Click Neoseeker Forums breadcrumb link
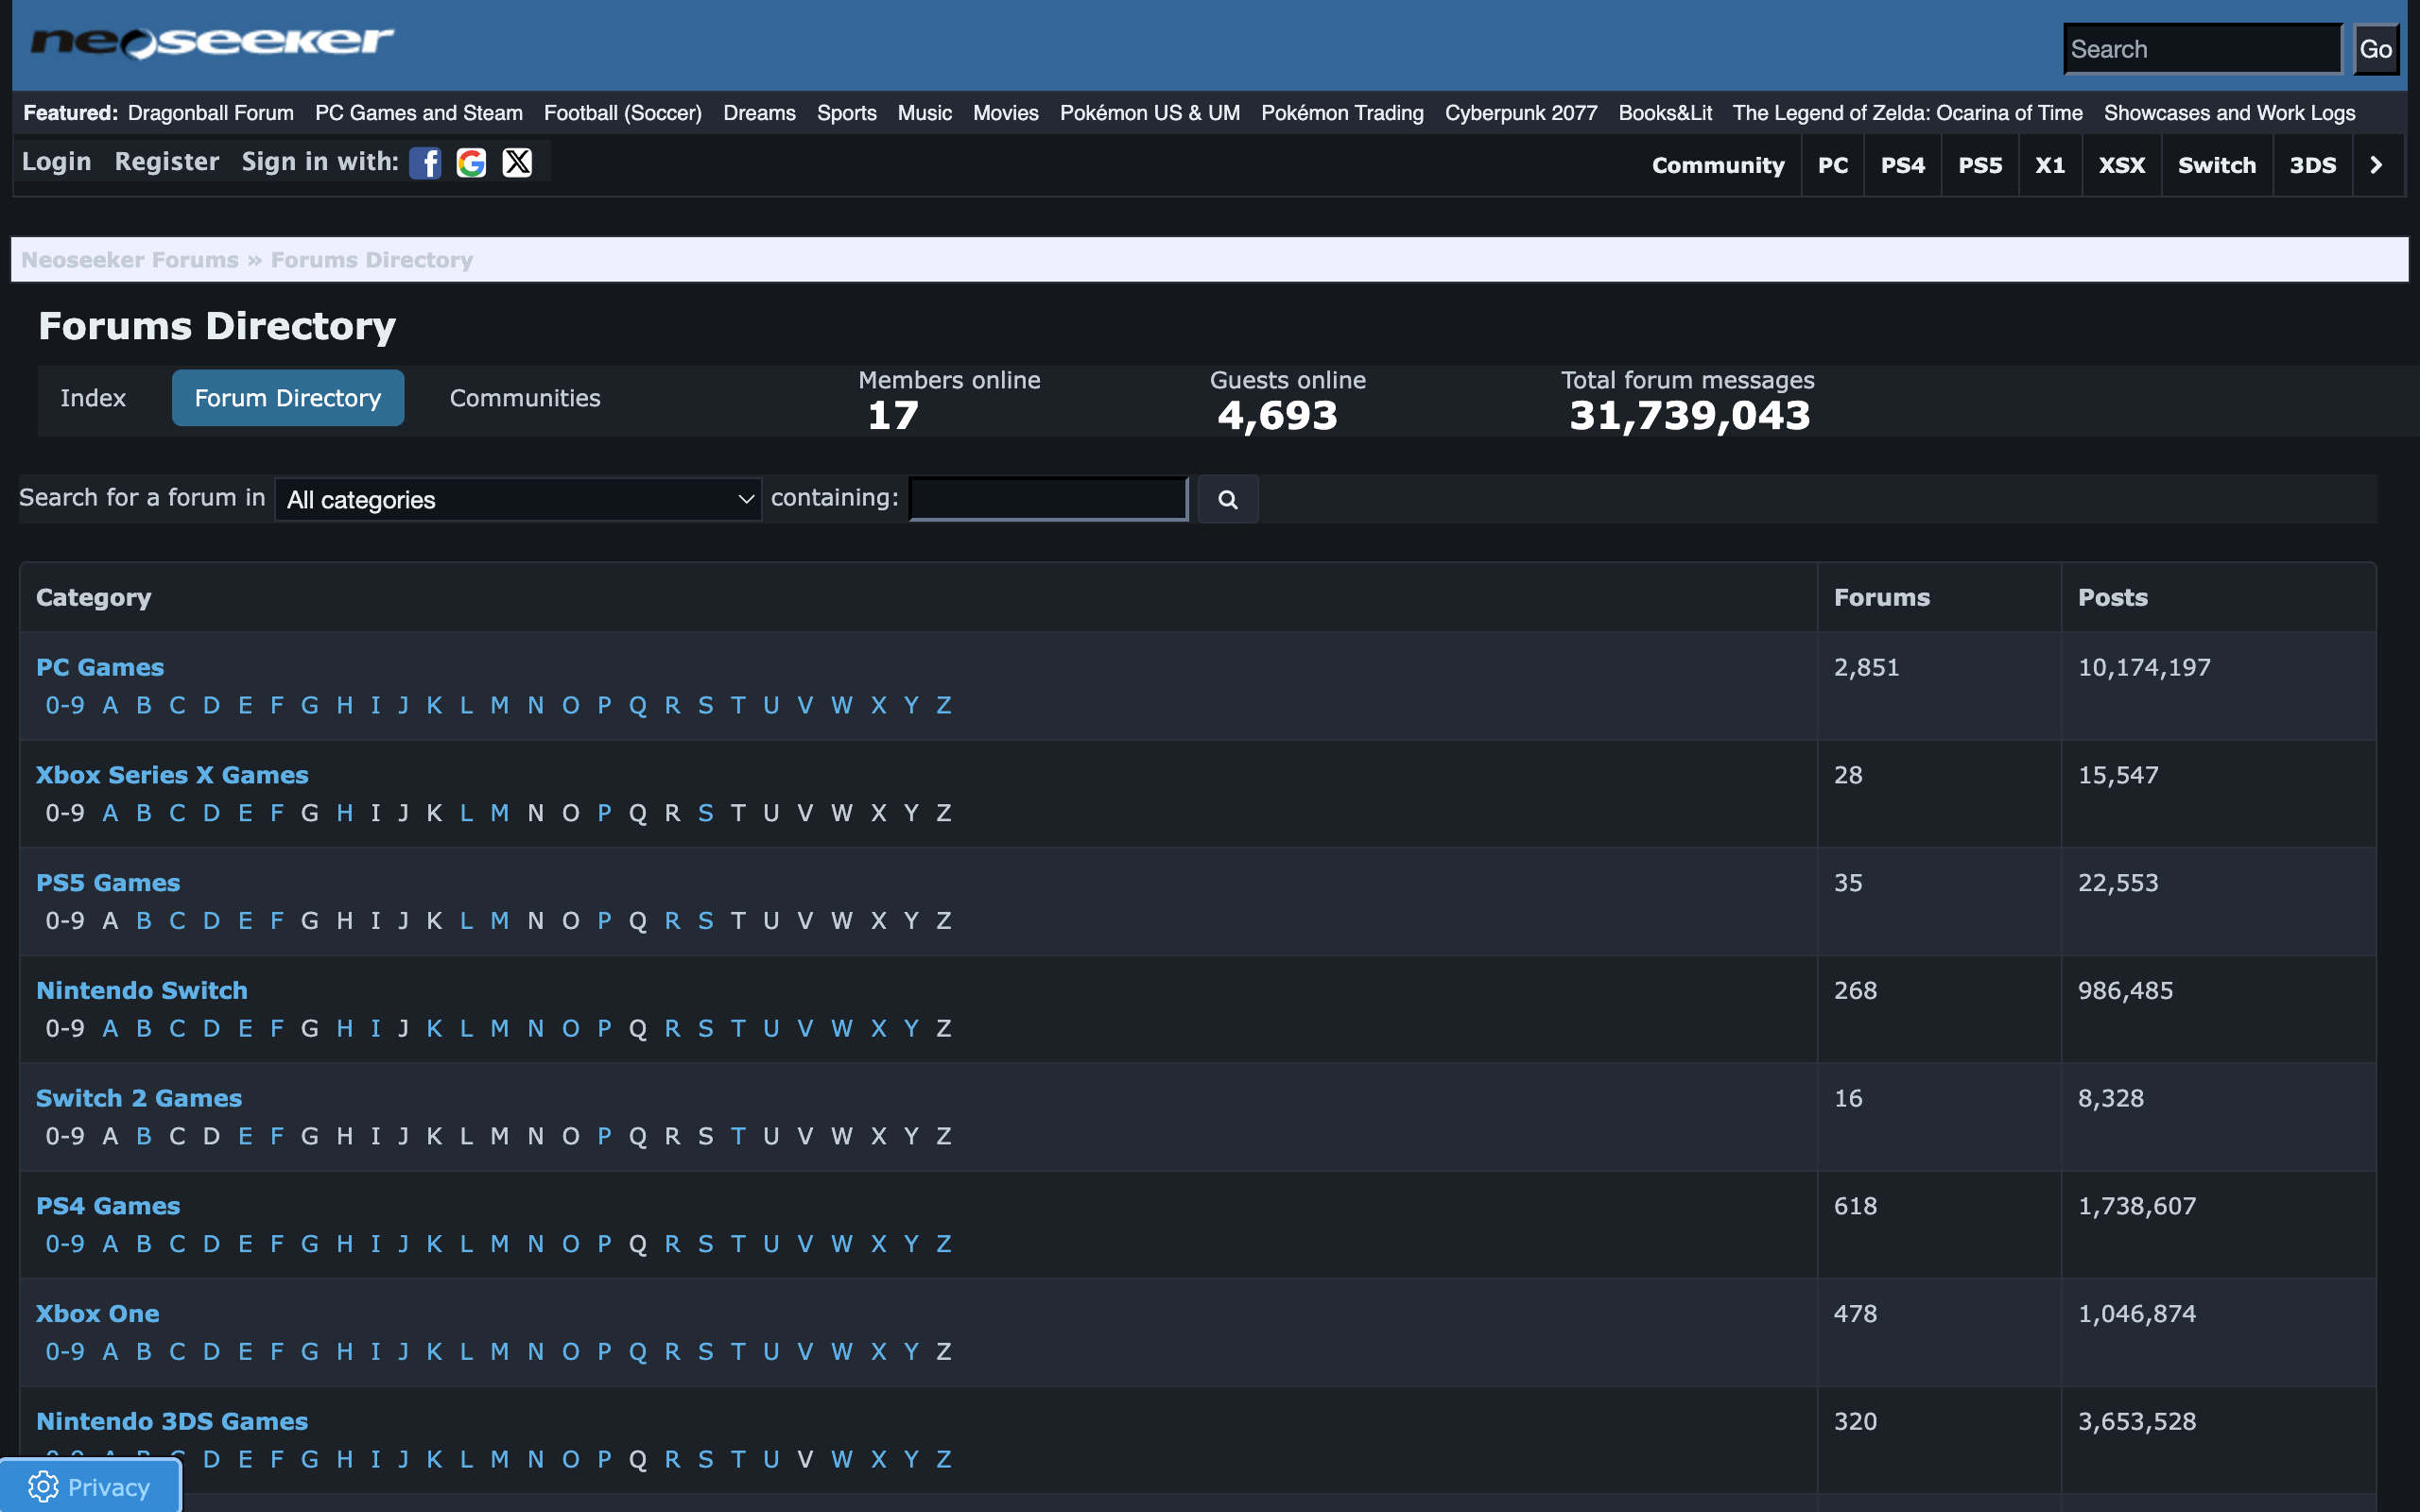The height and width of the screenshot is (1512, 2420). (x=130, y=260)
